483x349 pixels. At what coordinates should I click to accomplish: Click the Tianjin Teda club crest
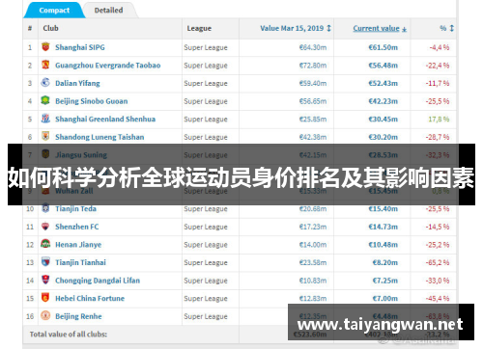[45, 208]
